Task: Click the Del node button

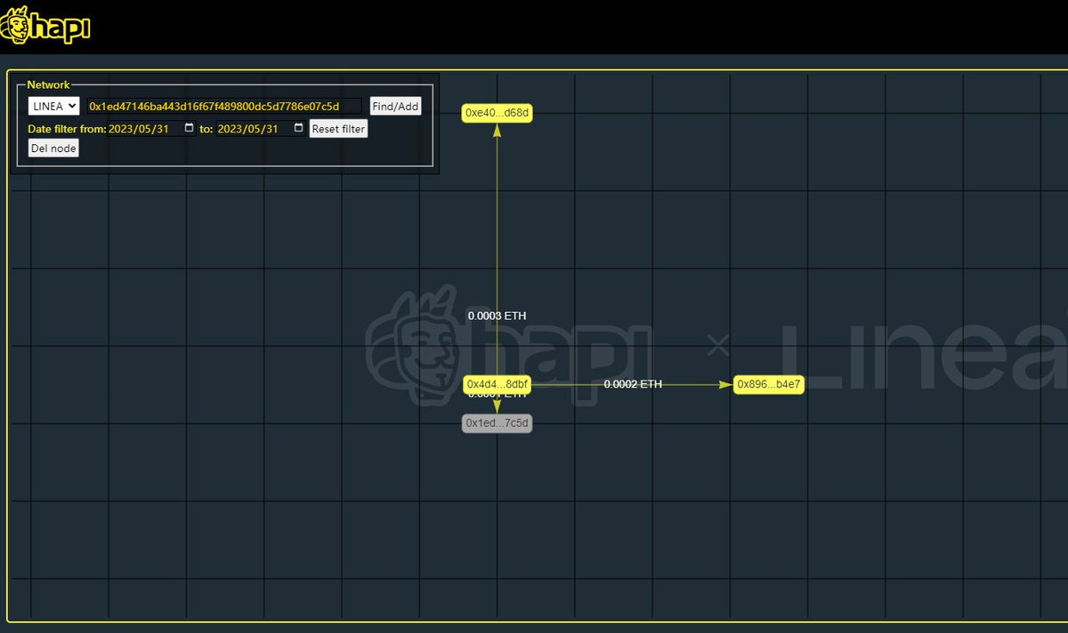Action: [53, 148]
